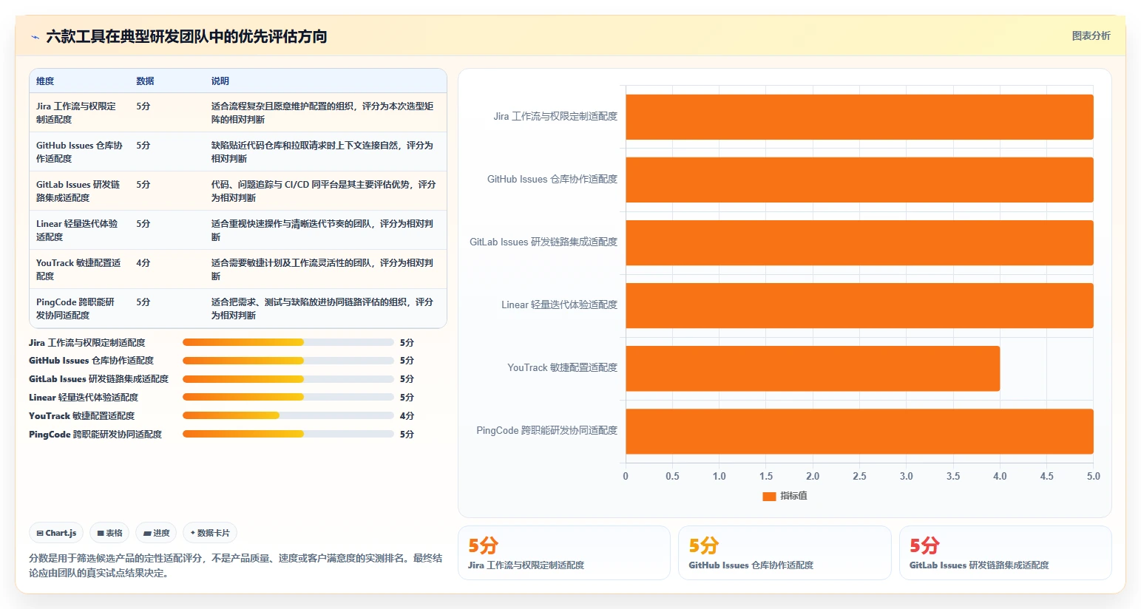
Task: Click the chart axis label YouTrack 敏捷配置适配度
Action: (562, 367)
